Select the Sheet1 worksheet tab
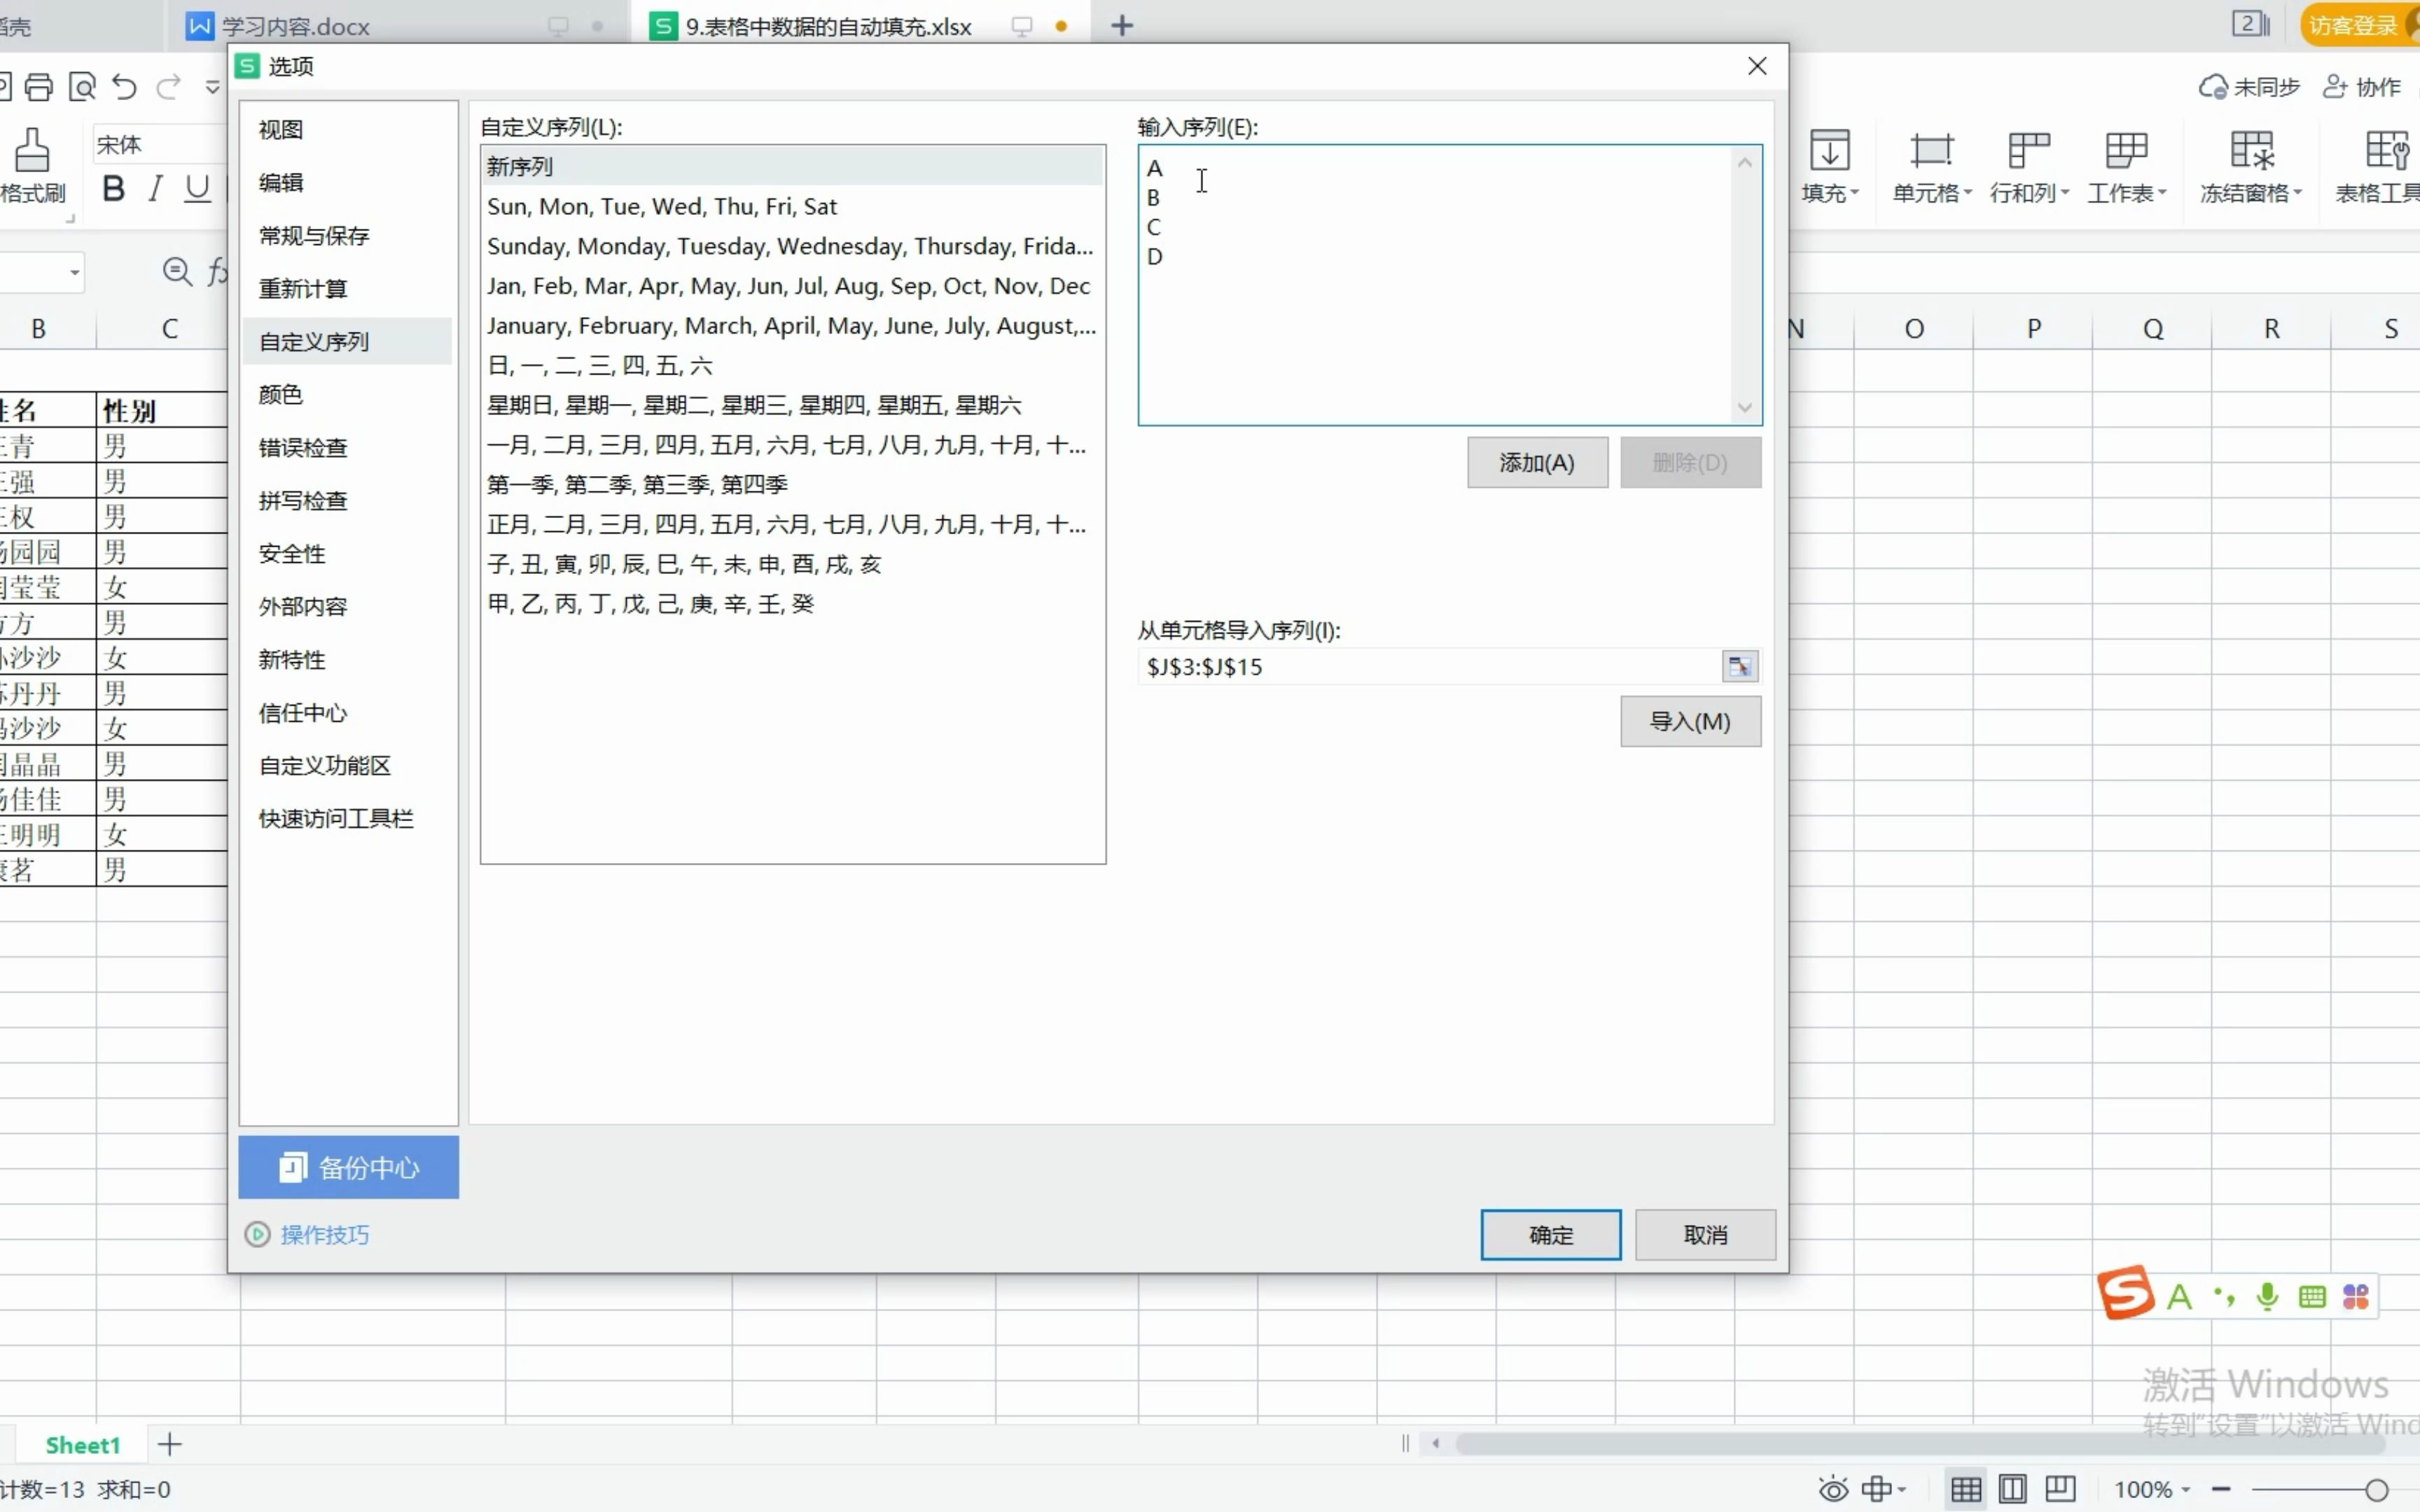2420x1512 pixels. coord(83,1445)
